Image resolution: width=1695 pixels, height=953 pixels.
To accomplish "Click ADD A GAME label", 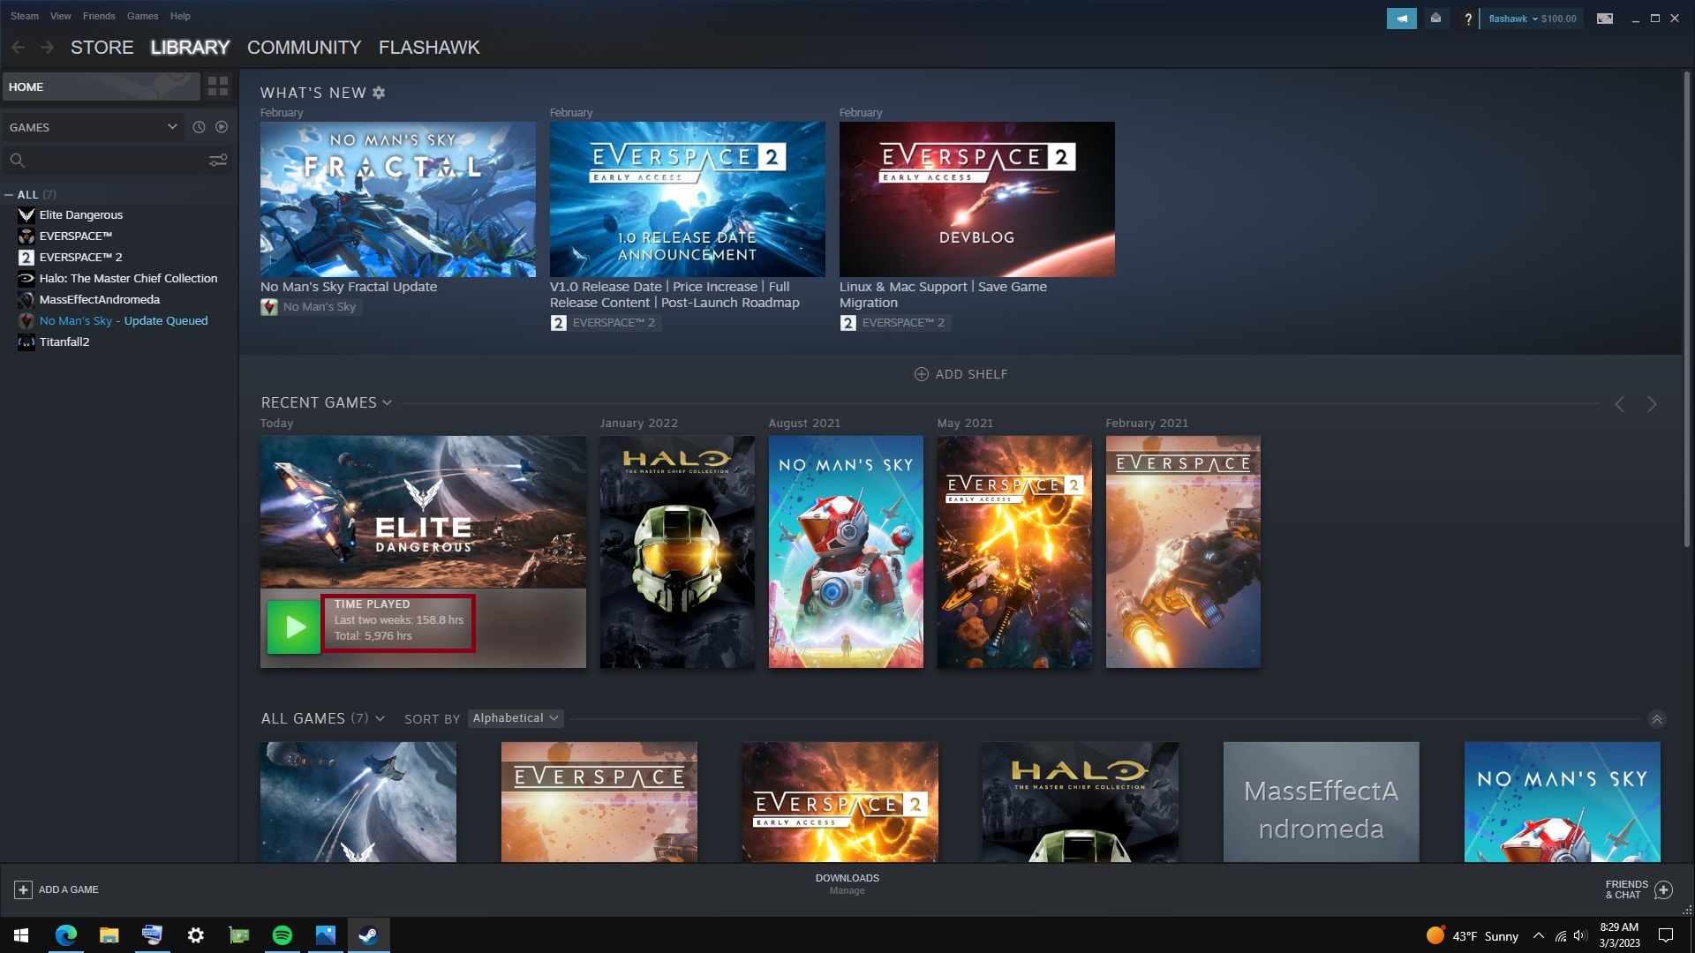I will [69, 889].
